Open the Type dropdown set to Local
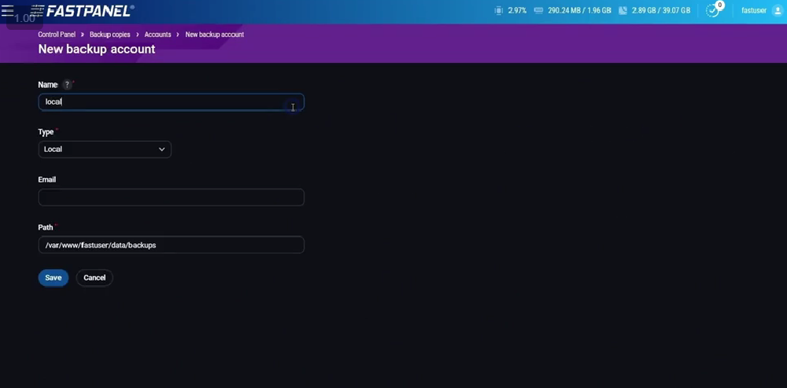This screenshot has height=388, width=787. (x=105, y=150)
